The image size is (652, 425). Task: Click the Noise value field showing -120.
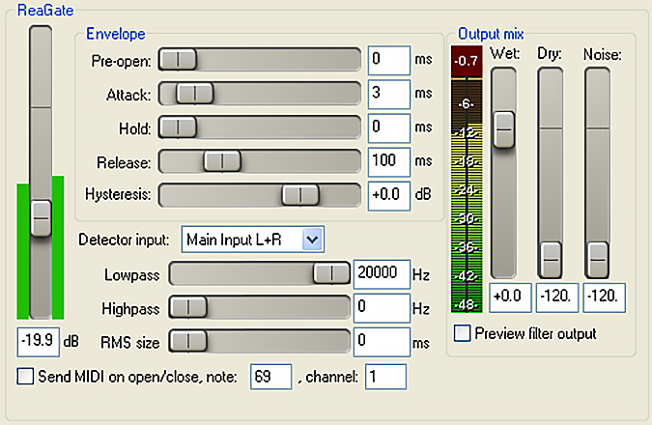point(604,297)
